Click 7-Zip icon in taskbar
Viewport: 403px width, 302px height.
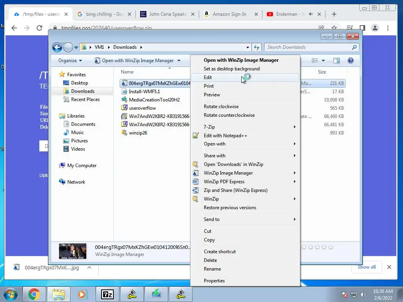pyautogui.click(x=107, y=294)
